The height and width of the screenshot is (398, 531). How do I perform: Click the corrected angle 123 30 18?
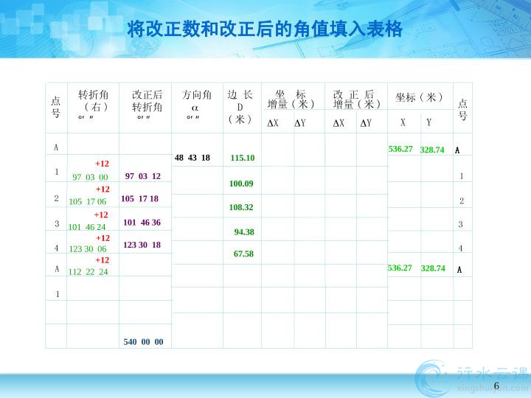142,245
